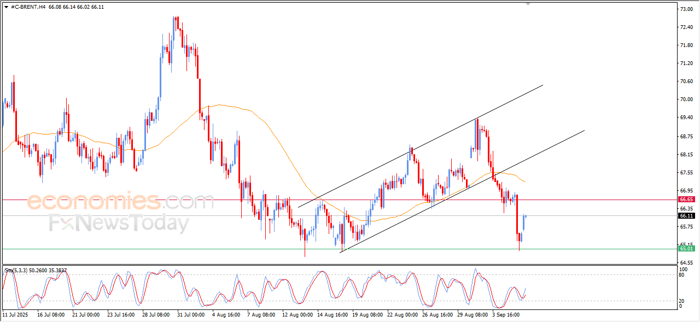Click the 28 Jul 08:00 time label

coord(156,315)
